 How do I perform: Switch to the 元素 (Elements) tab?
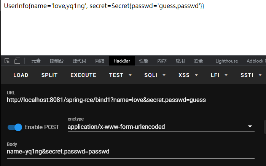click(36, 61)
